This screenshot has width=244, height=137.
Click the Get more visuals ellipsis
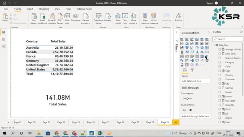pos(202,65)
